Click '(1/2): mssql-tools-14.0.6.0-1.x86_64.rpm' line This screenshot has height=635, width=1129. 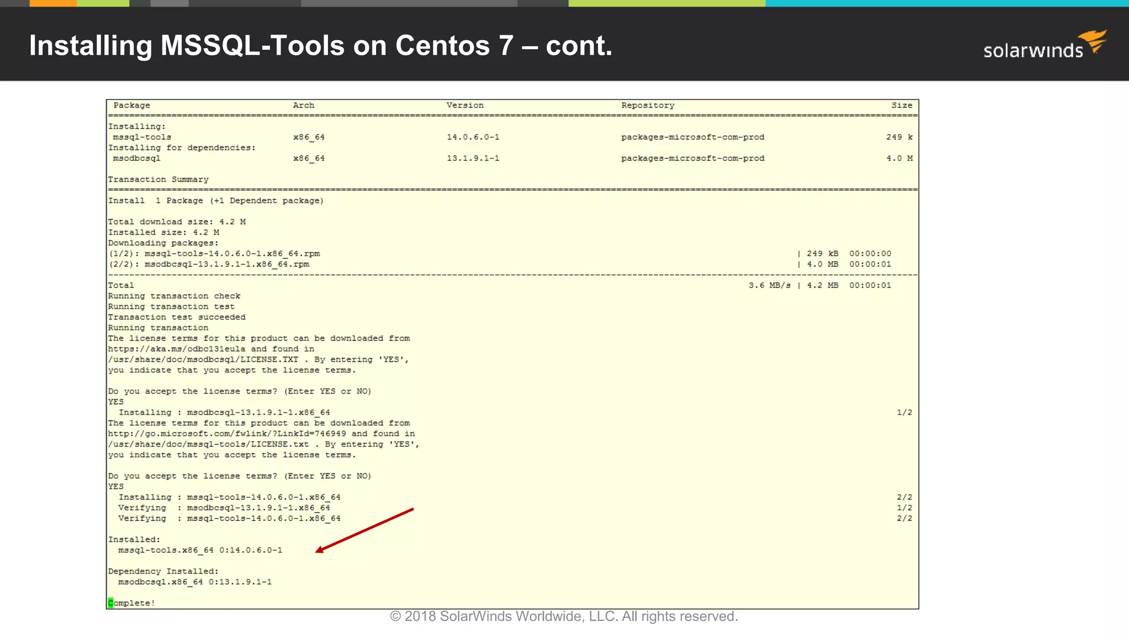[x=214, y=254]
